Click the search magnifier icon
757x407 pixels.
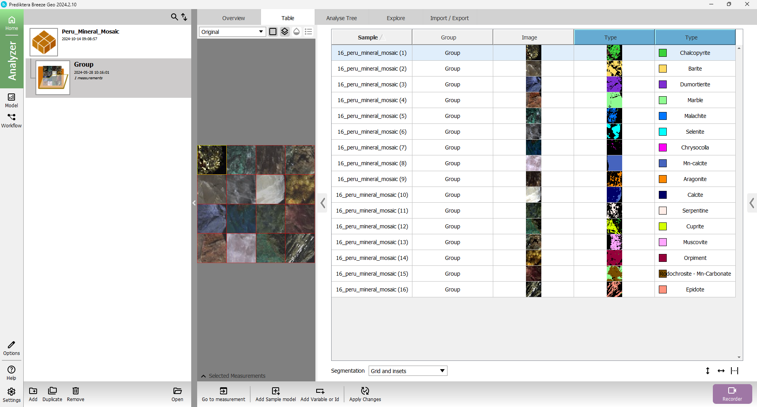[x=174, y=17]
